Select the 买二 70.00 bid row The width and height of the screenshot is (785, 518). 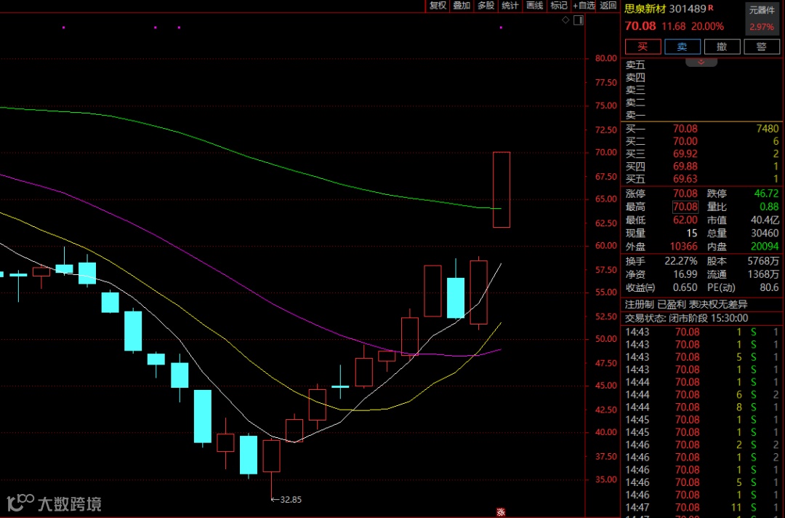click(x=702, y=141)
